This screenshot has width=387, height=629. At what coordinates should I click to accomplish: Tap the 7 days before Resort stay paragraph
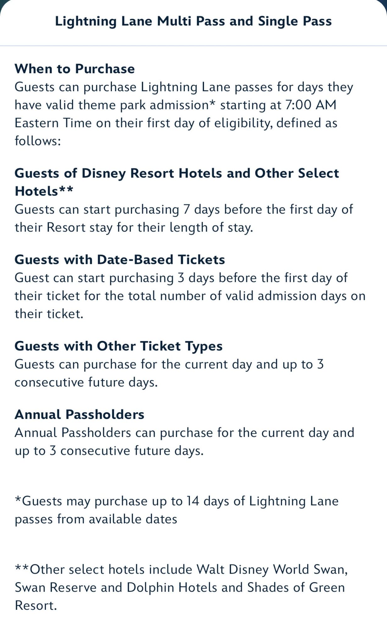pos(184,218)
